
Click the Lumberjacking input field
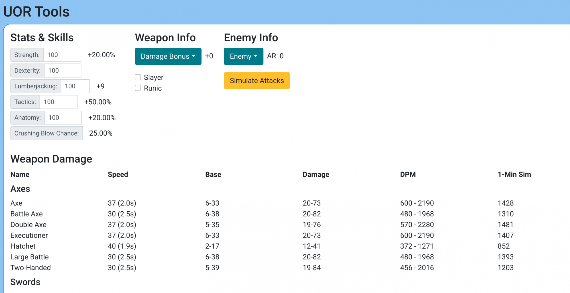pos(75,86)
